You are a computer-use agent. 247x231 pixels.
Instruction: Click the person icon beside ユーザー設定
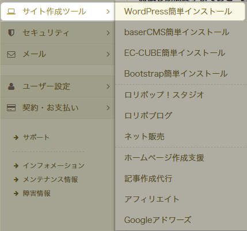click(11, 86)
